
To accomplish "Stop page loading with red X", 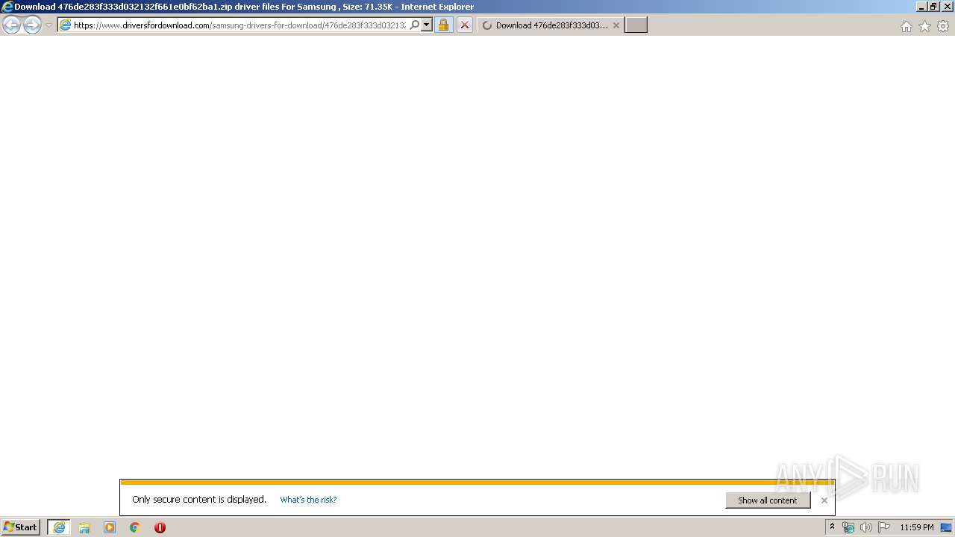I will (x=464, y=25).
